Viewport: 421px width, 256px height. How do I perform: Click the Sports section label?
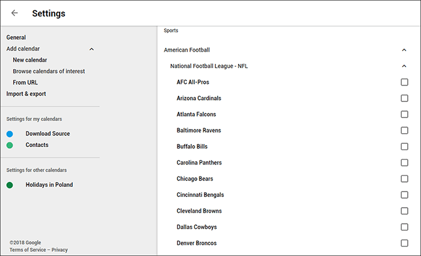[171, 30]
